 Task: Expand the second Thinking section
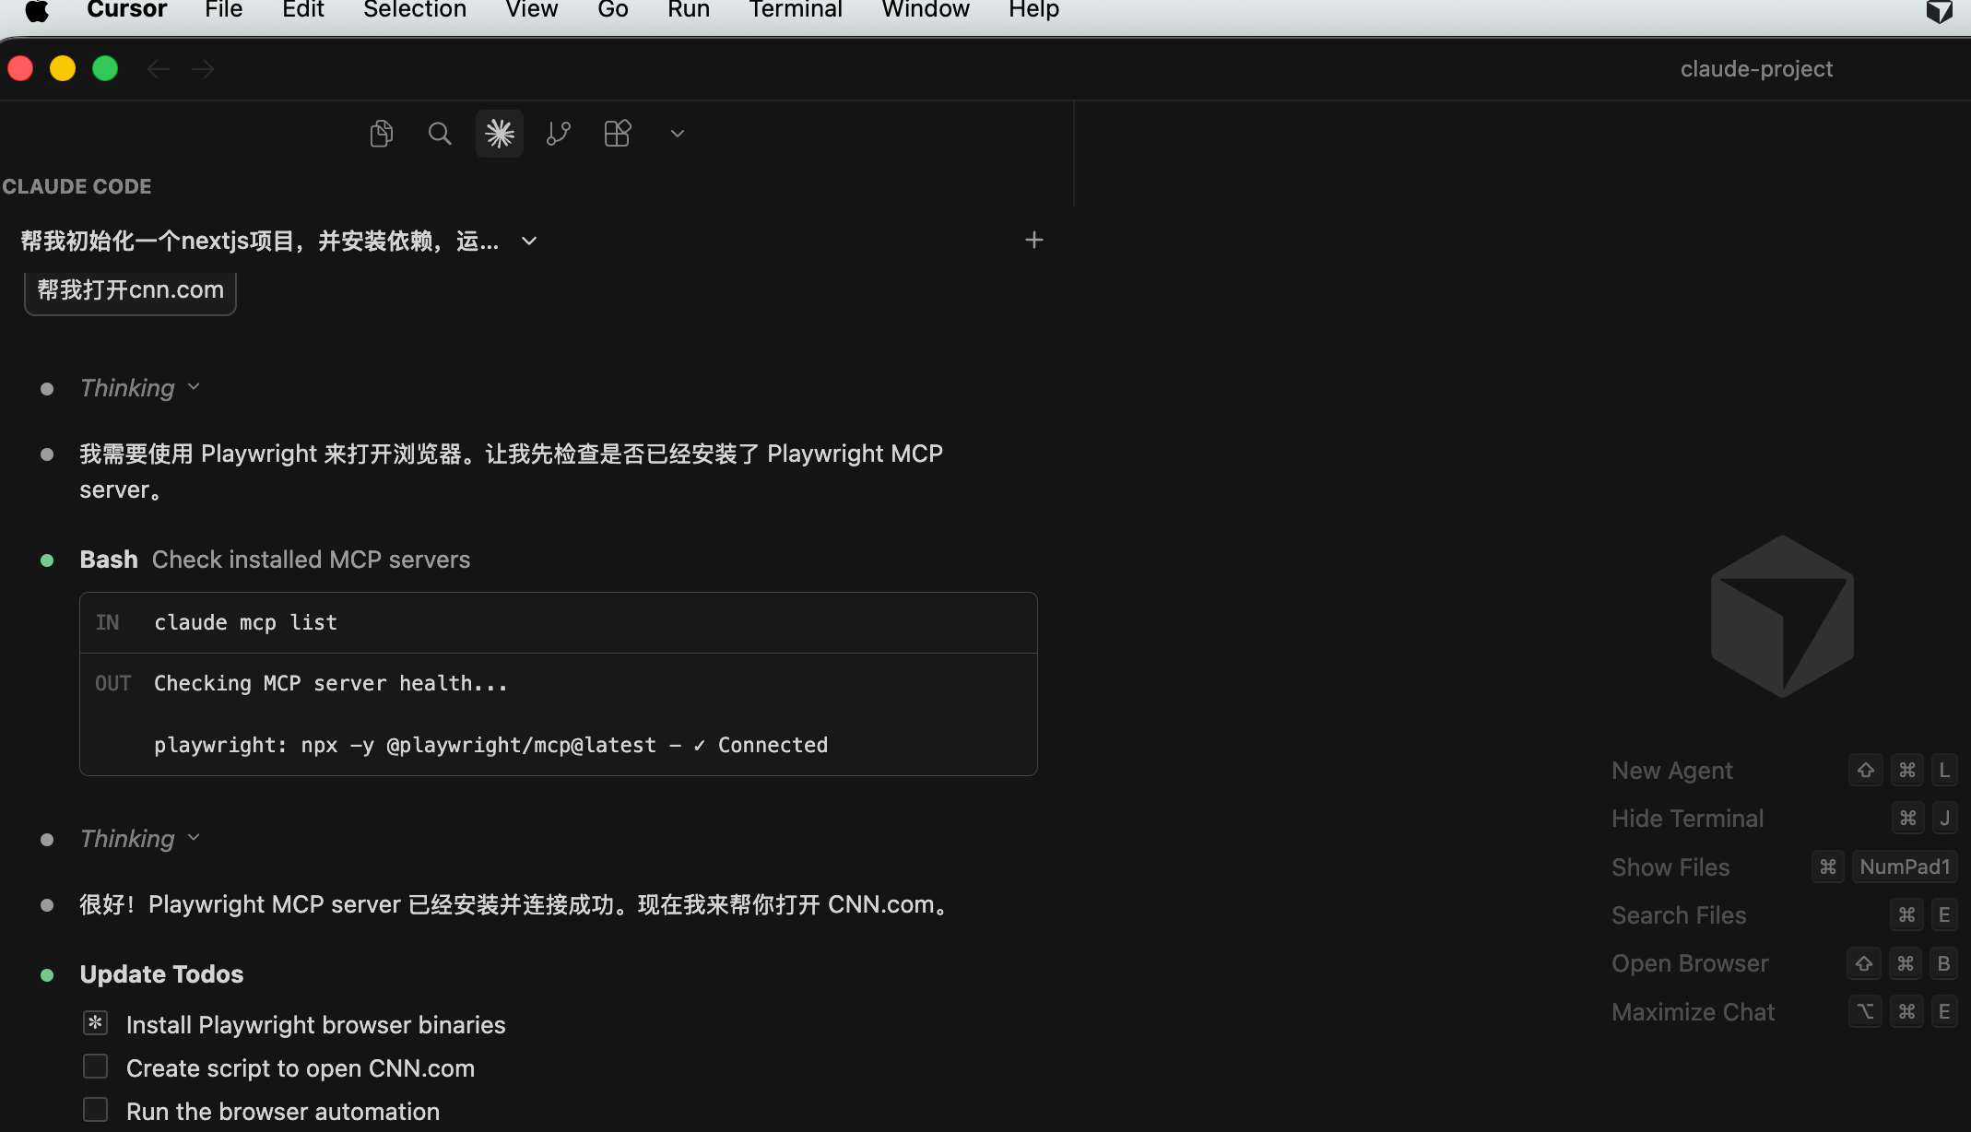(139, 839)
